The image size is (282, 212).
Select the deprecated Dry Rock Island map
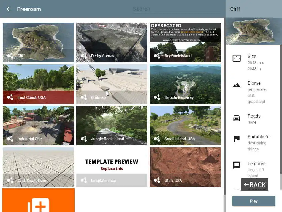click(185, 42)
